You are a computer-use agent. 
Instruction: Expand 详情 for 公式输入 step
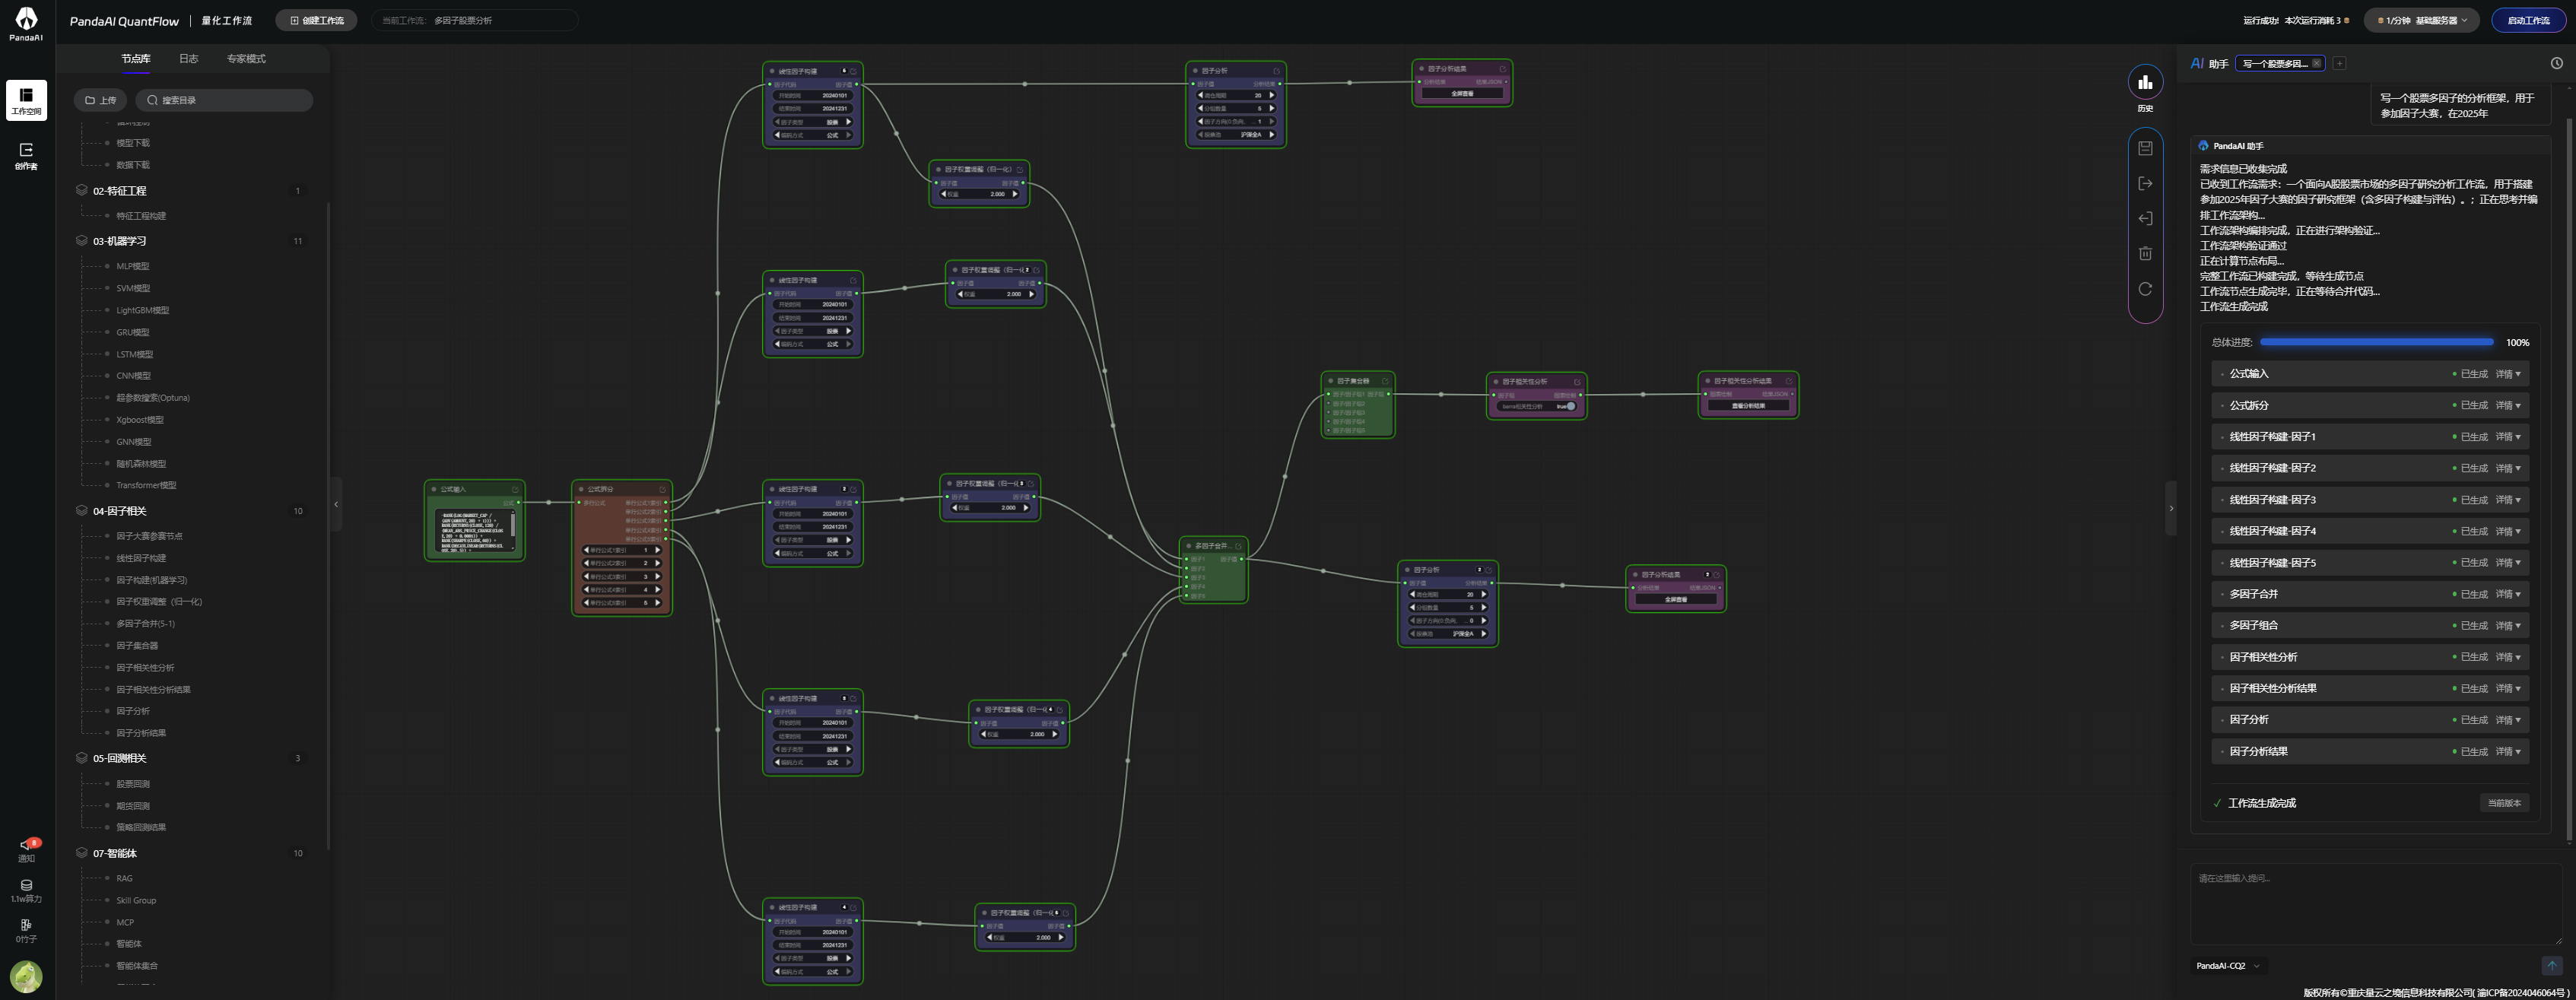click(2508, 374)
